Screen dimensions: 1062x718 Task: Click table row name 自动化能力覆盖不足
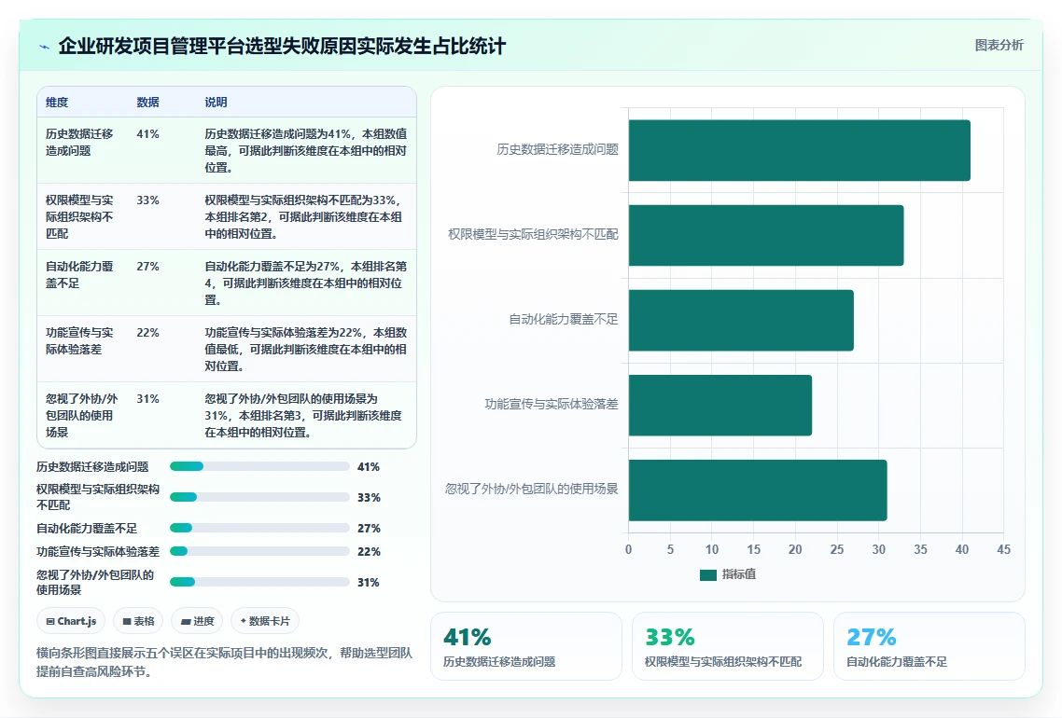(x=79, y=275)
